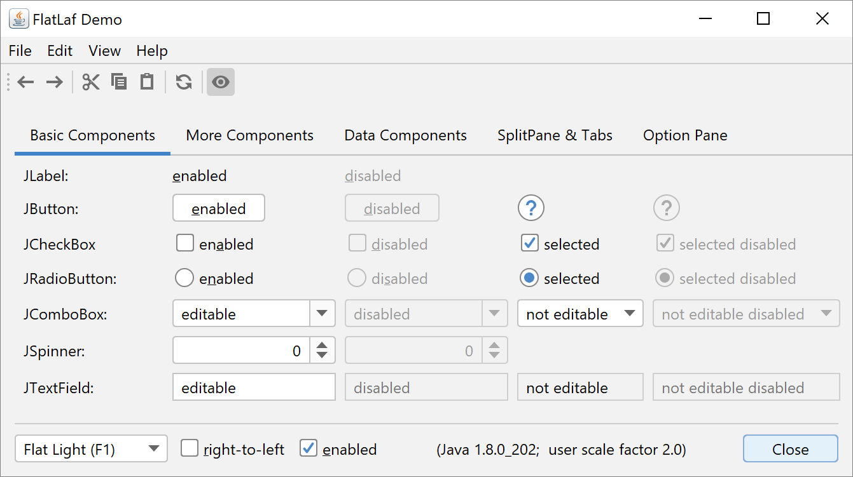853x477 pixels.
Task: Enable the right-to-left checkbox
Action: [190, 448]
